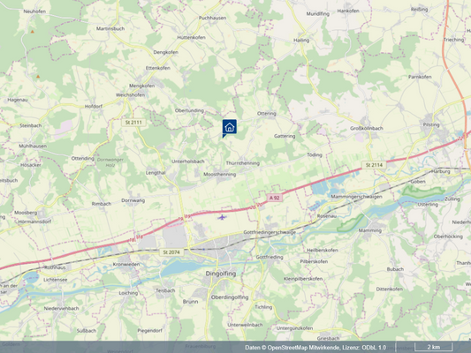Open the OpenStreetMap Mitwirkende attribution link
Image resolution: width=471 pixels, height=353 pixels.
(x=304, y=348)
